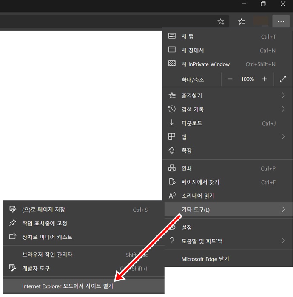
Task: Select the 새 창에서 menu entry
Action: (228, 50)
